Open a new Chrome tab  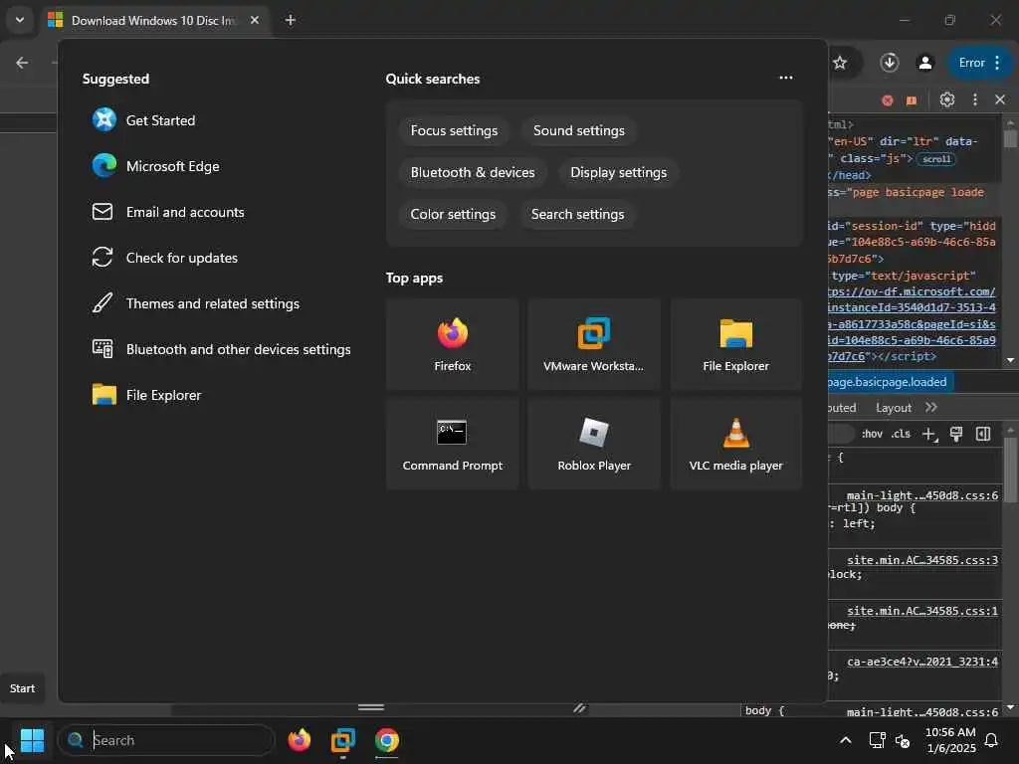291,20
